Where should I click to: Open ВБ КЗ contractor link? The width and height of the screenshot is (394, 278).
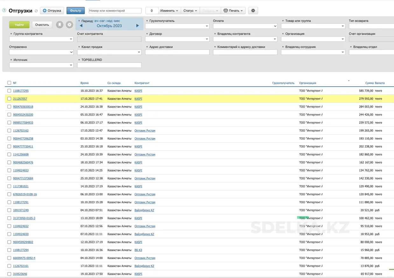point(138,250)
